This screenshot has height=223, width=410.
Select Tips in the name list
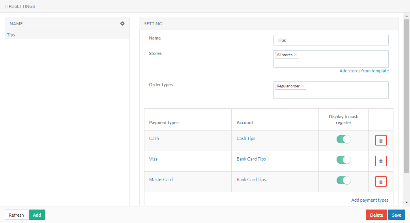(x=11, y=35)
